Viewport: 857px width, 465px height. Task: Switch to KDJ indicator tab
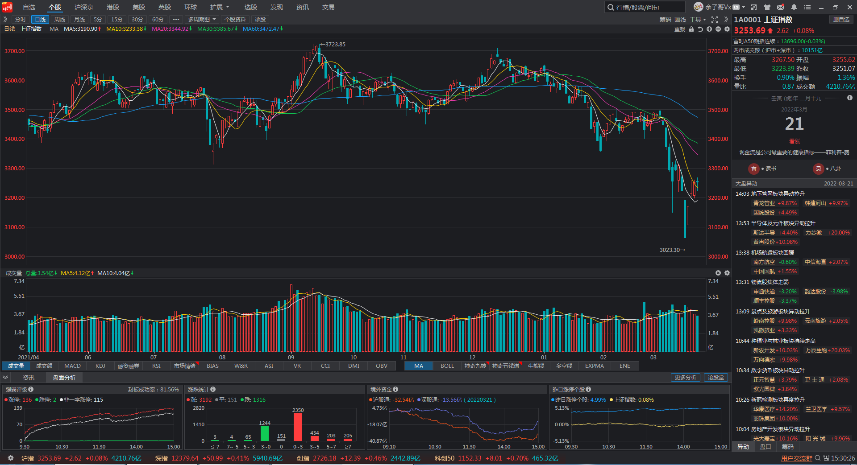(100, 366)
